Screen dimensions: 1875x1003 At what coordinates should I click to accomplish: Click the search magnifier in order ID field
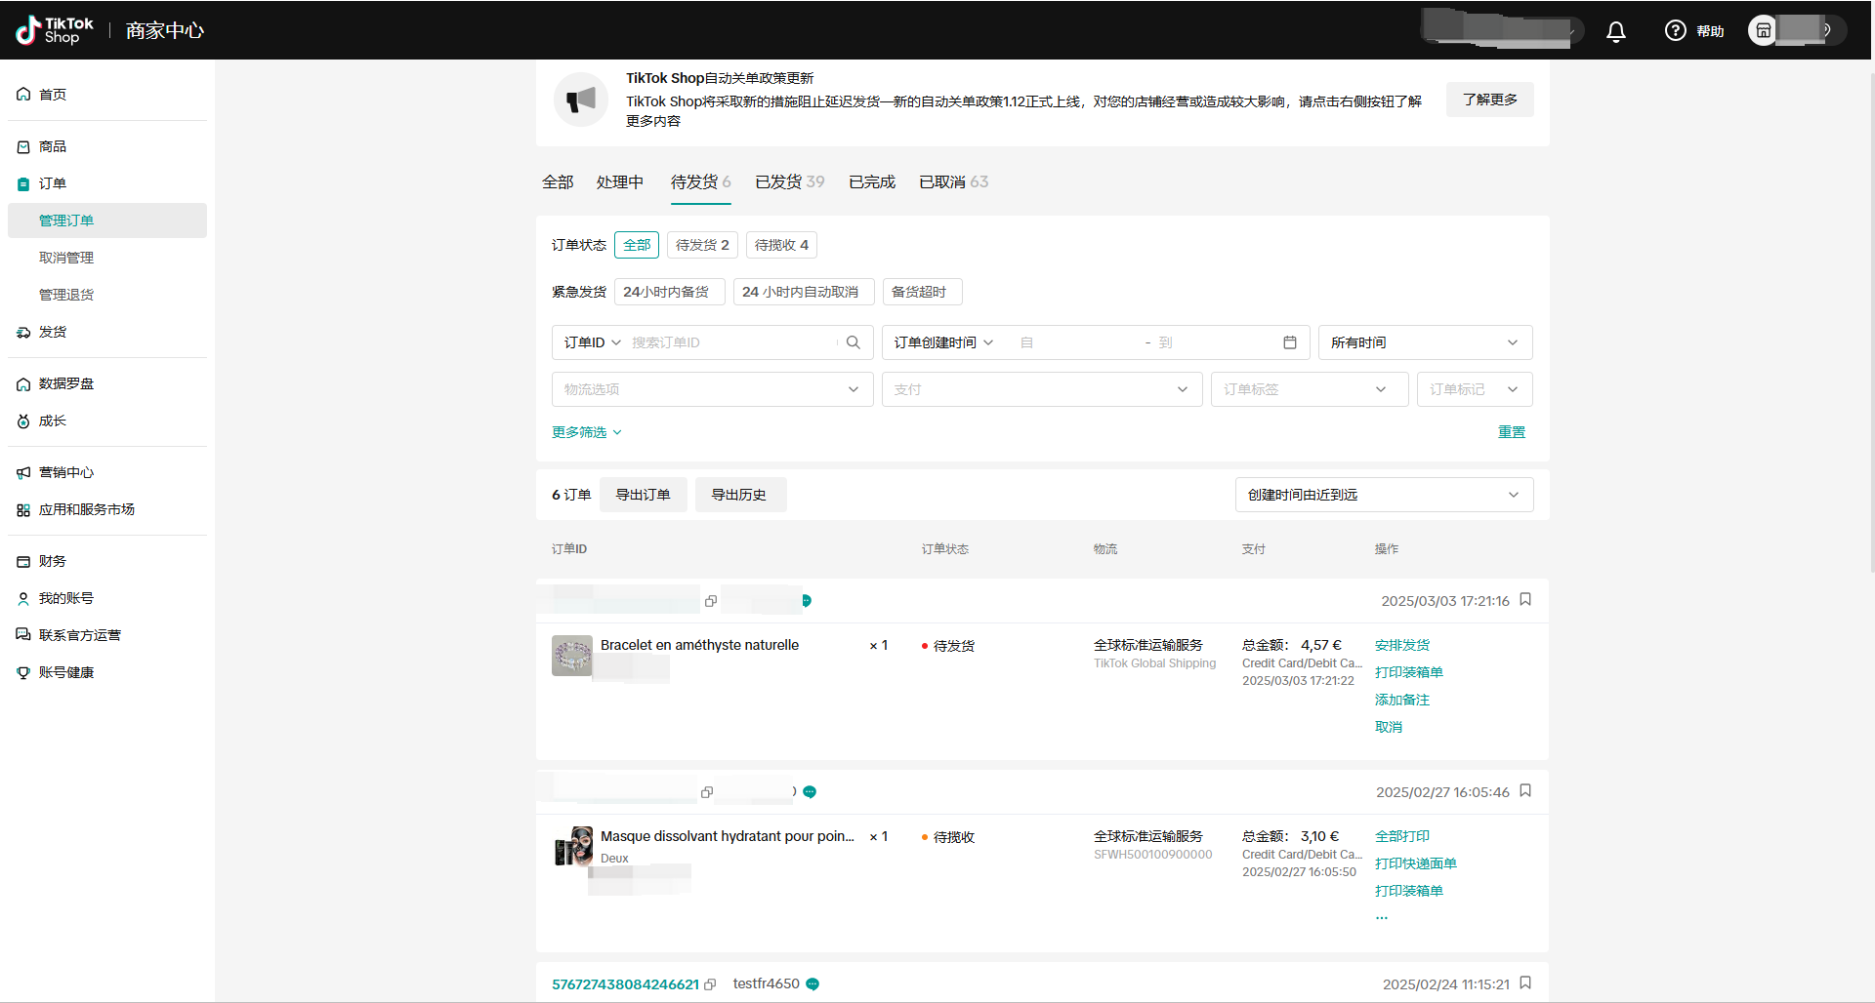[x=853, y=342]
